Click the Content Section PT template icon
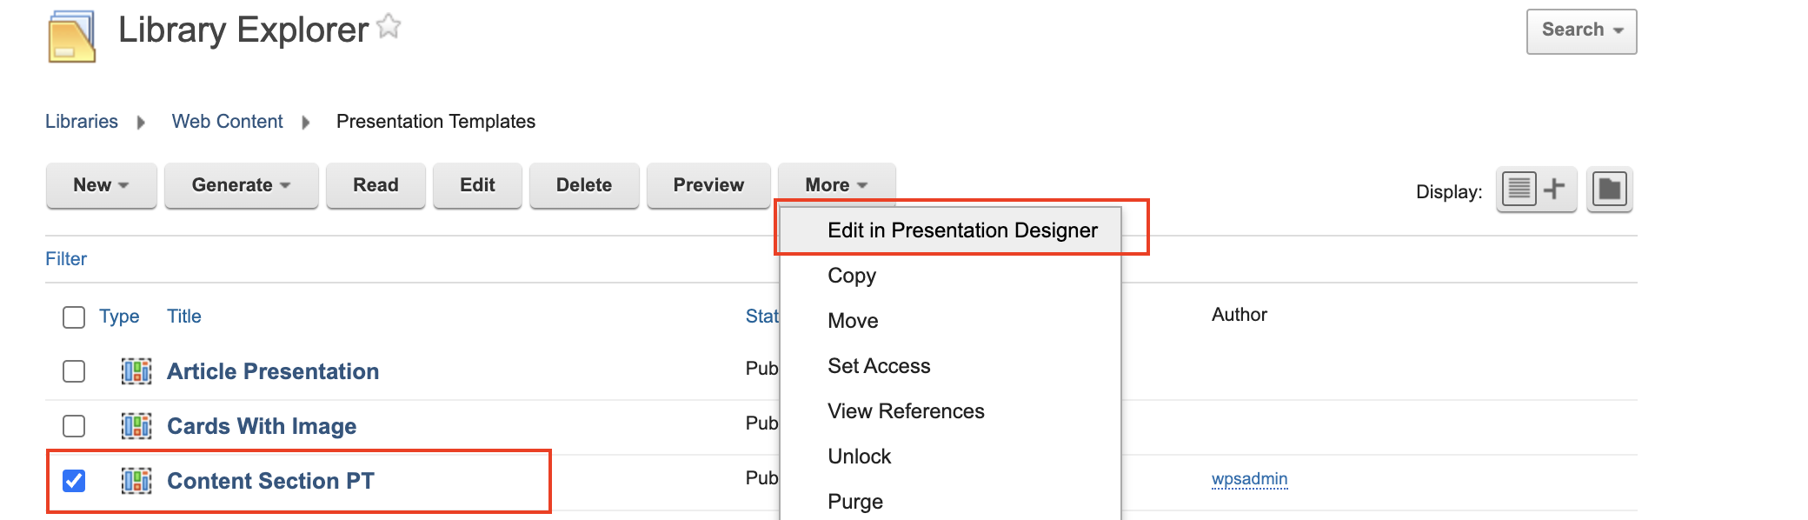Viewport: 1808px width, 520px height. tap(136, 481)
